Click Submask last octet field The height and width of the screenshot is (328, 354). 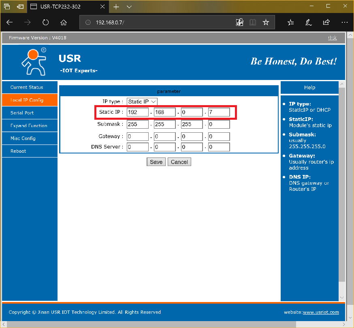(219, 124)
